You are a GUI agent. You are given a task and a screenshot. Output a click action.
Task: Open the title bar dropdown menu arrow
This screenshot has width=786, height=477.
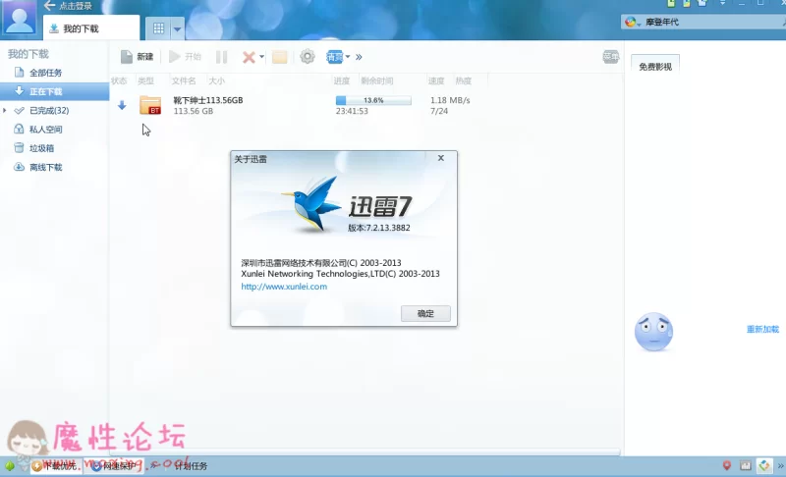pyautogui.click(x=722, y=3)
